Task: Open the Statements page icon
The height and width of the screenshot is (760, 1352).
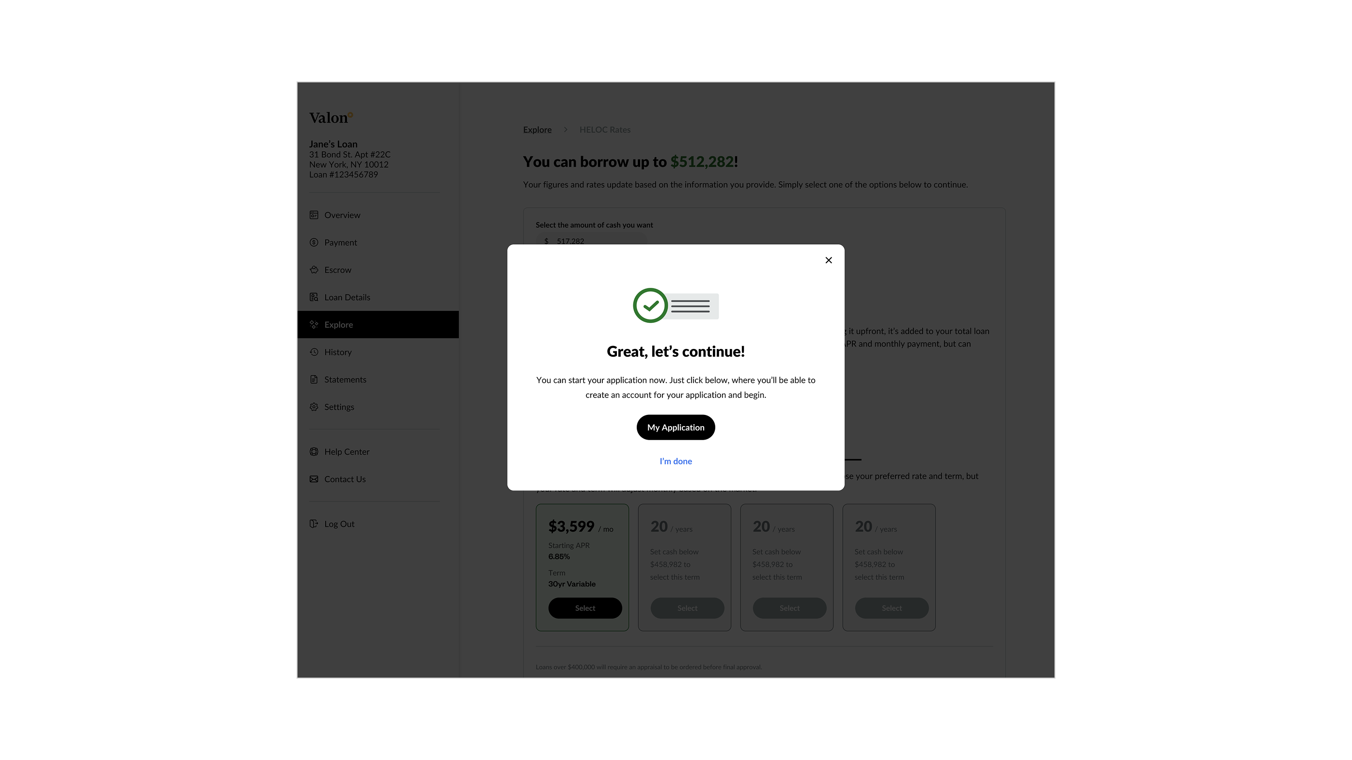Action: pos(314,379)
